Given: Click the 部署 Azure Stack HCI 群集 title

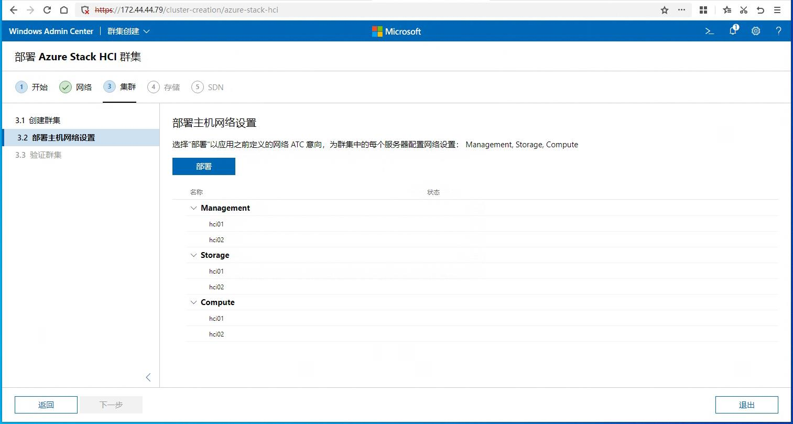Looking at the screenshot, I should click(x=78, y=57).
